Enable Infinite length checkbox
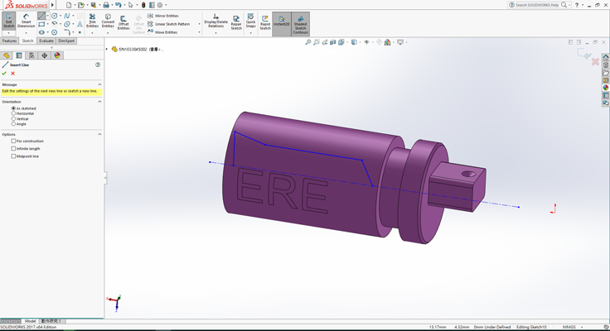 pyautogui.click(x=13, y=149)
